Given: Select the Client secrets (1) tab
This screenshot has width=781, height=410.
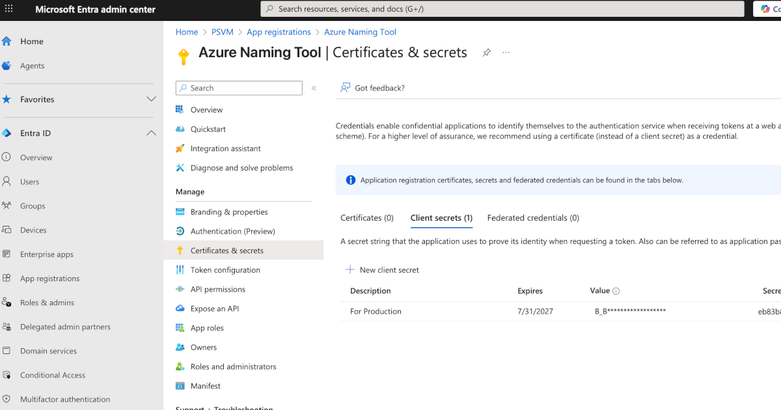Looking at the screenshot, I should click(441, 218).
